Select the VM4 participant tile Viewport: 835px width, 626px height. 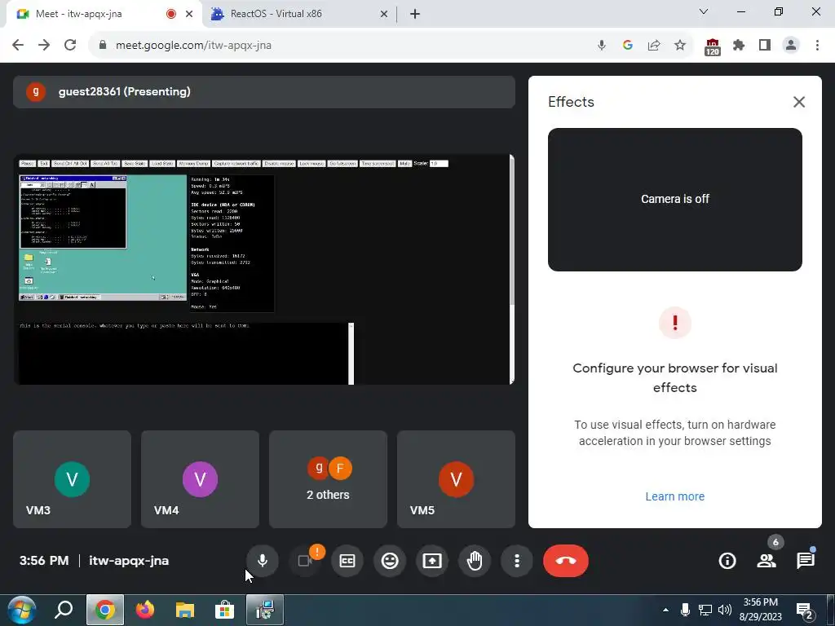200,479
